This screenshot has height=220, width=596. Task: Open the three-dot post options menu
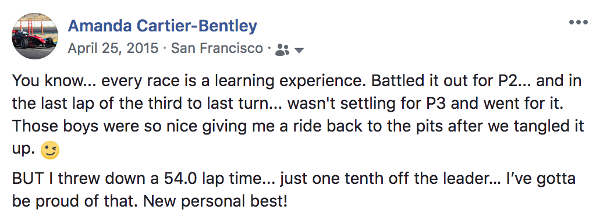click(578, 23)
